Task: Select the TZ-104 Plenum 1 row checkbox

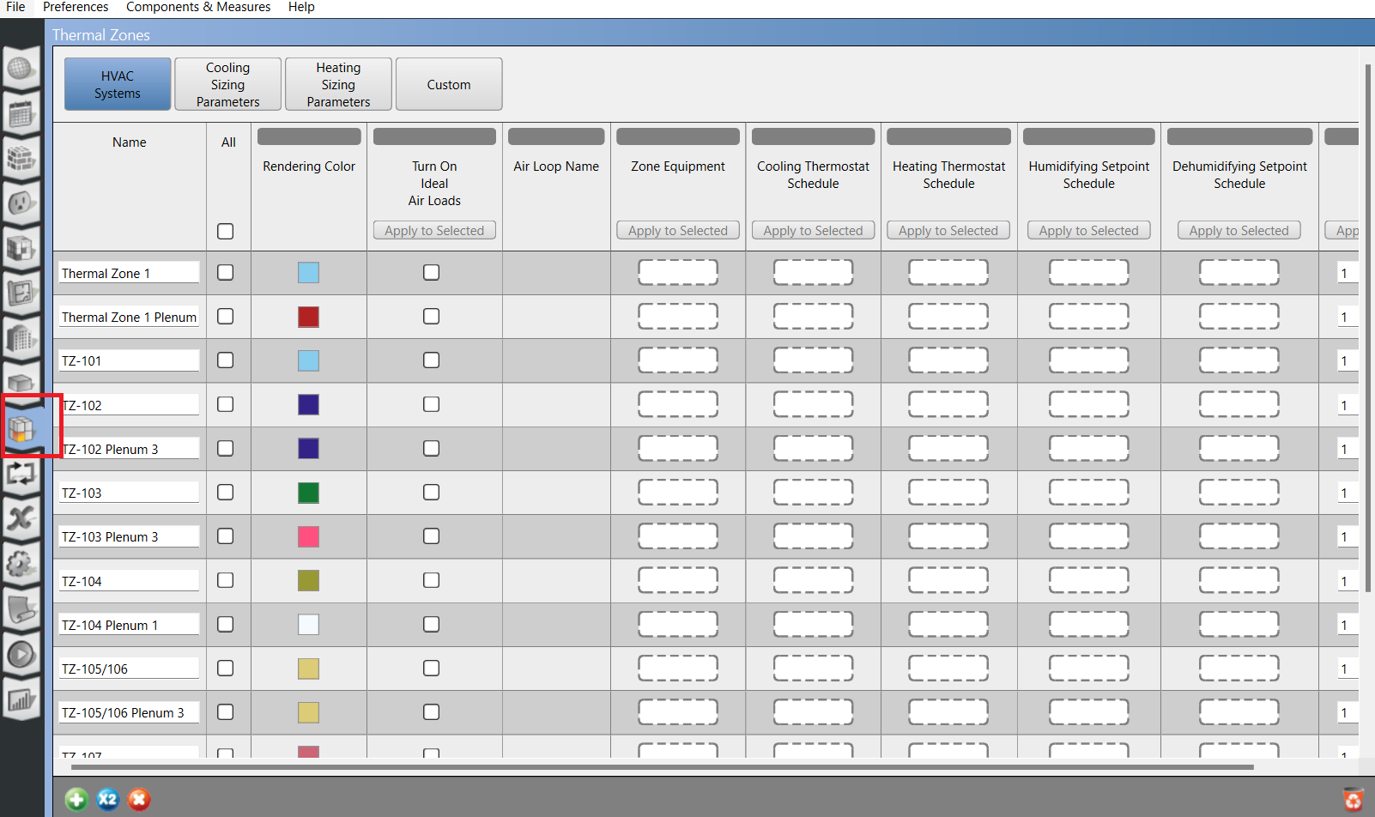Action: [x=226, y=624]
